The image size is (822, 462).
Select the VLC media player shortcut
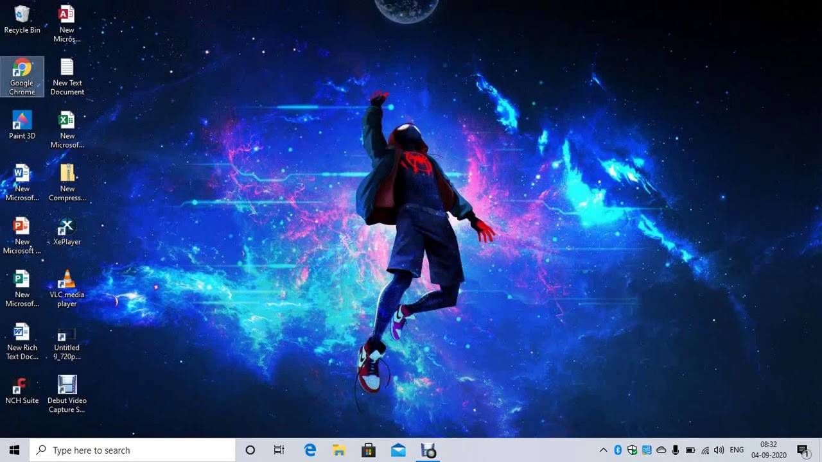click(67, 289)
